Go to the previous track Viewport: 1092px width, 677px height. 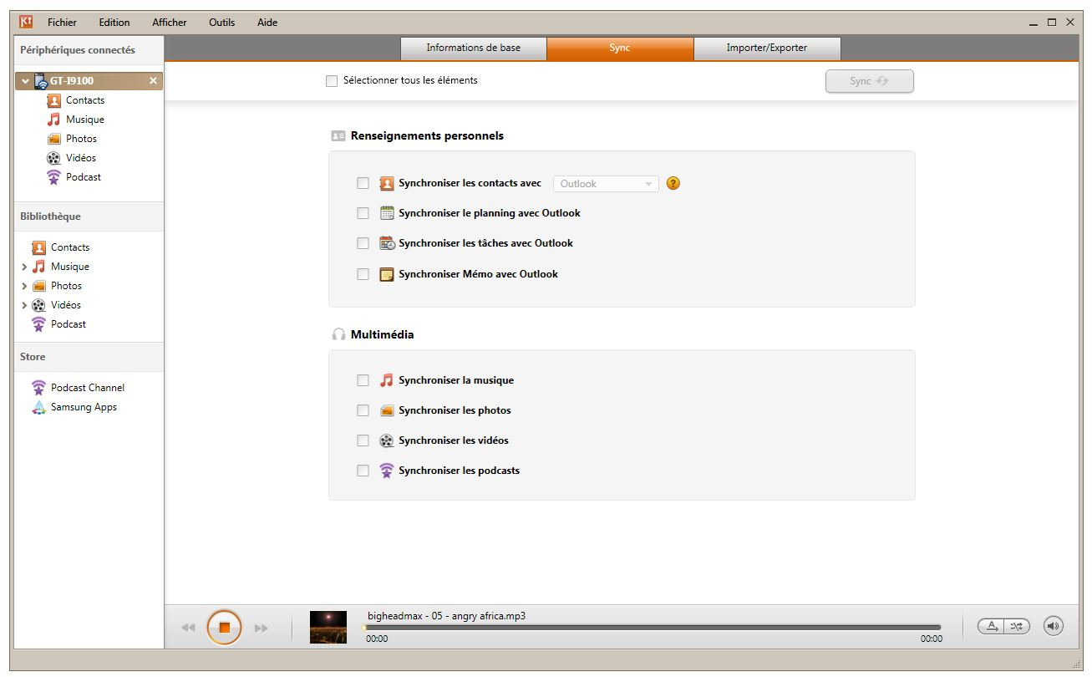[x=189, y=628]
